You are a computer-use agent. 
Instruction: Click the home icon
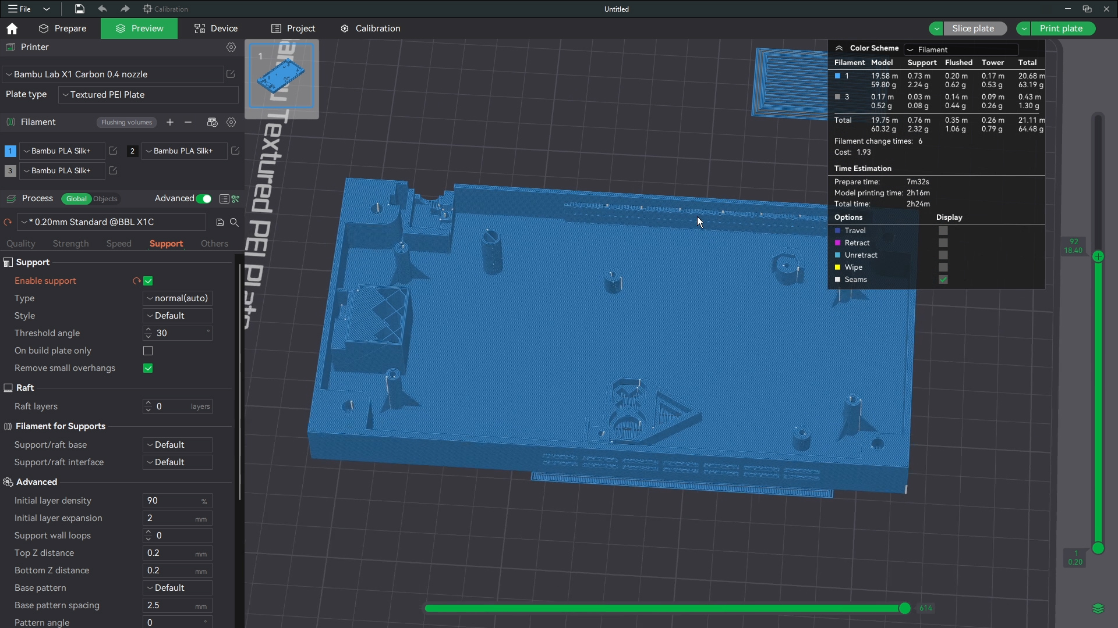[12, 28]
